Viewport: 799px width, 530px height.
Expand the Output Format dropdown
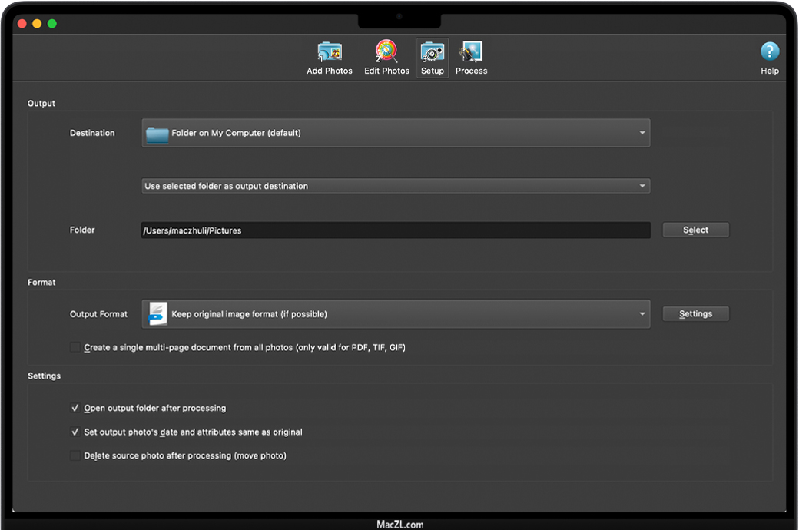click(642, 314)
